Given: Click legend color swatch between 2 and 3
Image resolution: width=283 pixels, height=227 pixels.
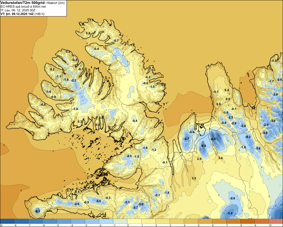Looking at the screenshot, I should coord(163,221).
